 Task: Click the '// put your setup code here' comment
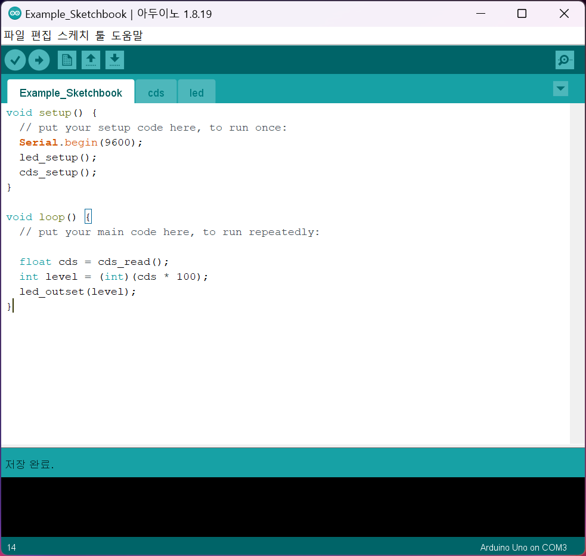(x=153, y=128)
